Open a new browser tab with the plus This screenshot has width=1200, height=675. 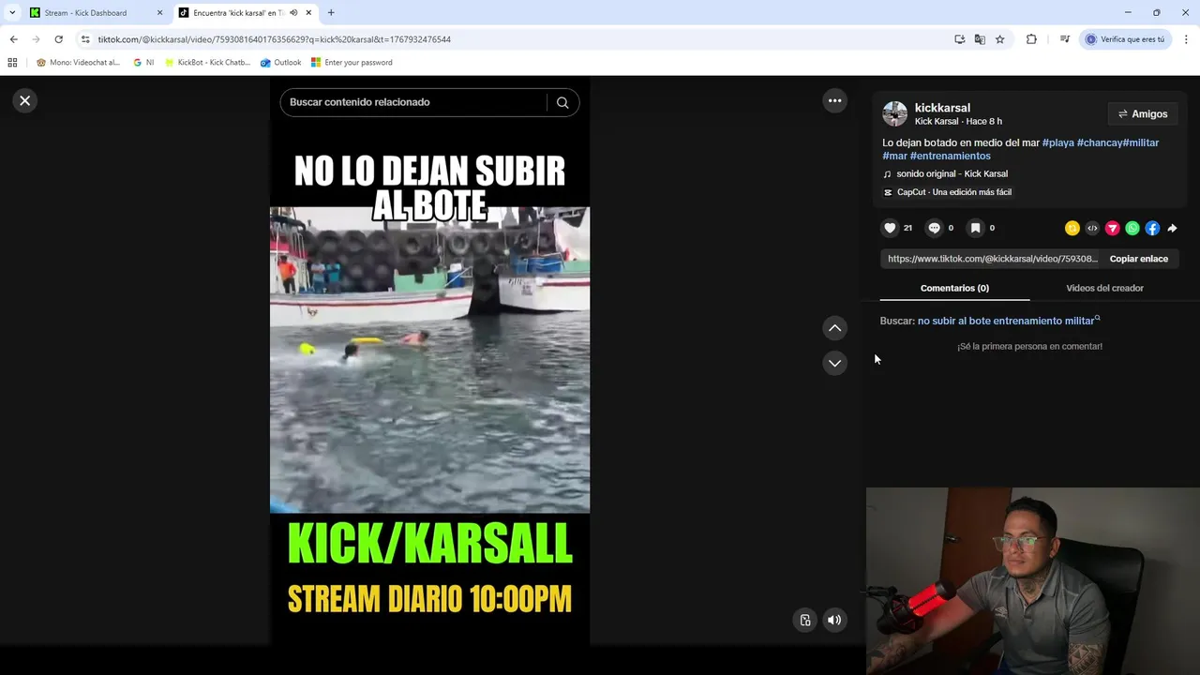[x=331, y=13]
